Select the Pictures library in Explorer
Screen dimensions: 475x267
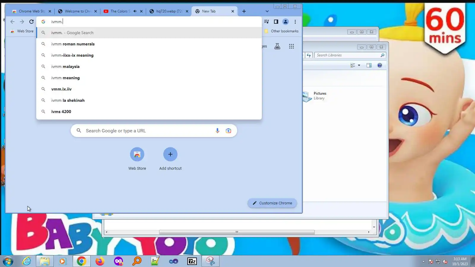pos(315,96)
